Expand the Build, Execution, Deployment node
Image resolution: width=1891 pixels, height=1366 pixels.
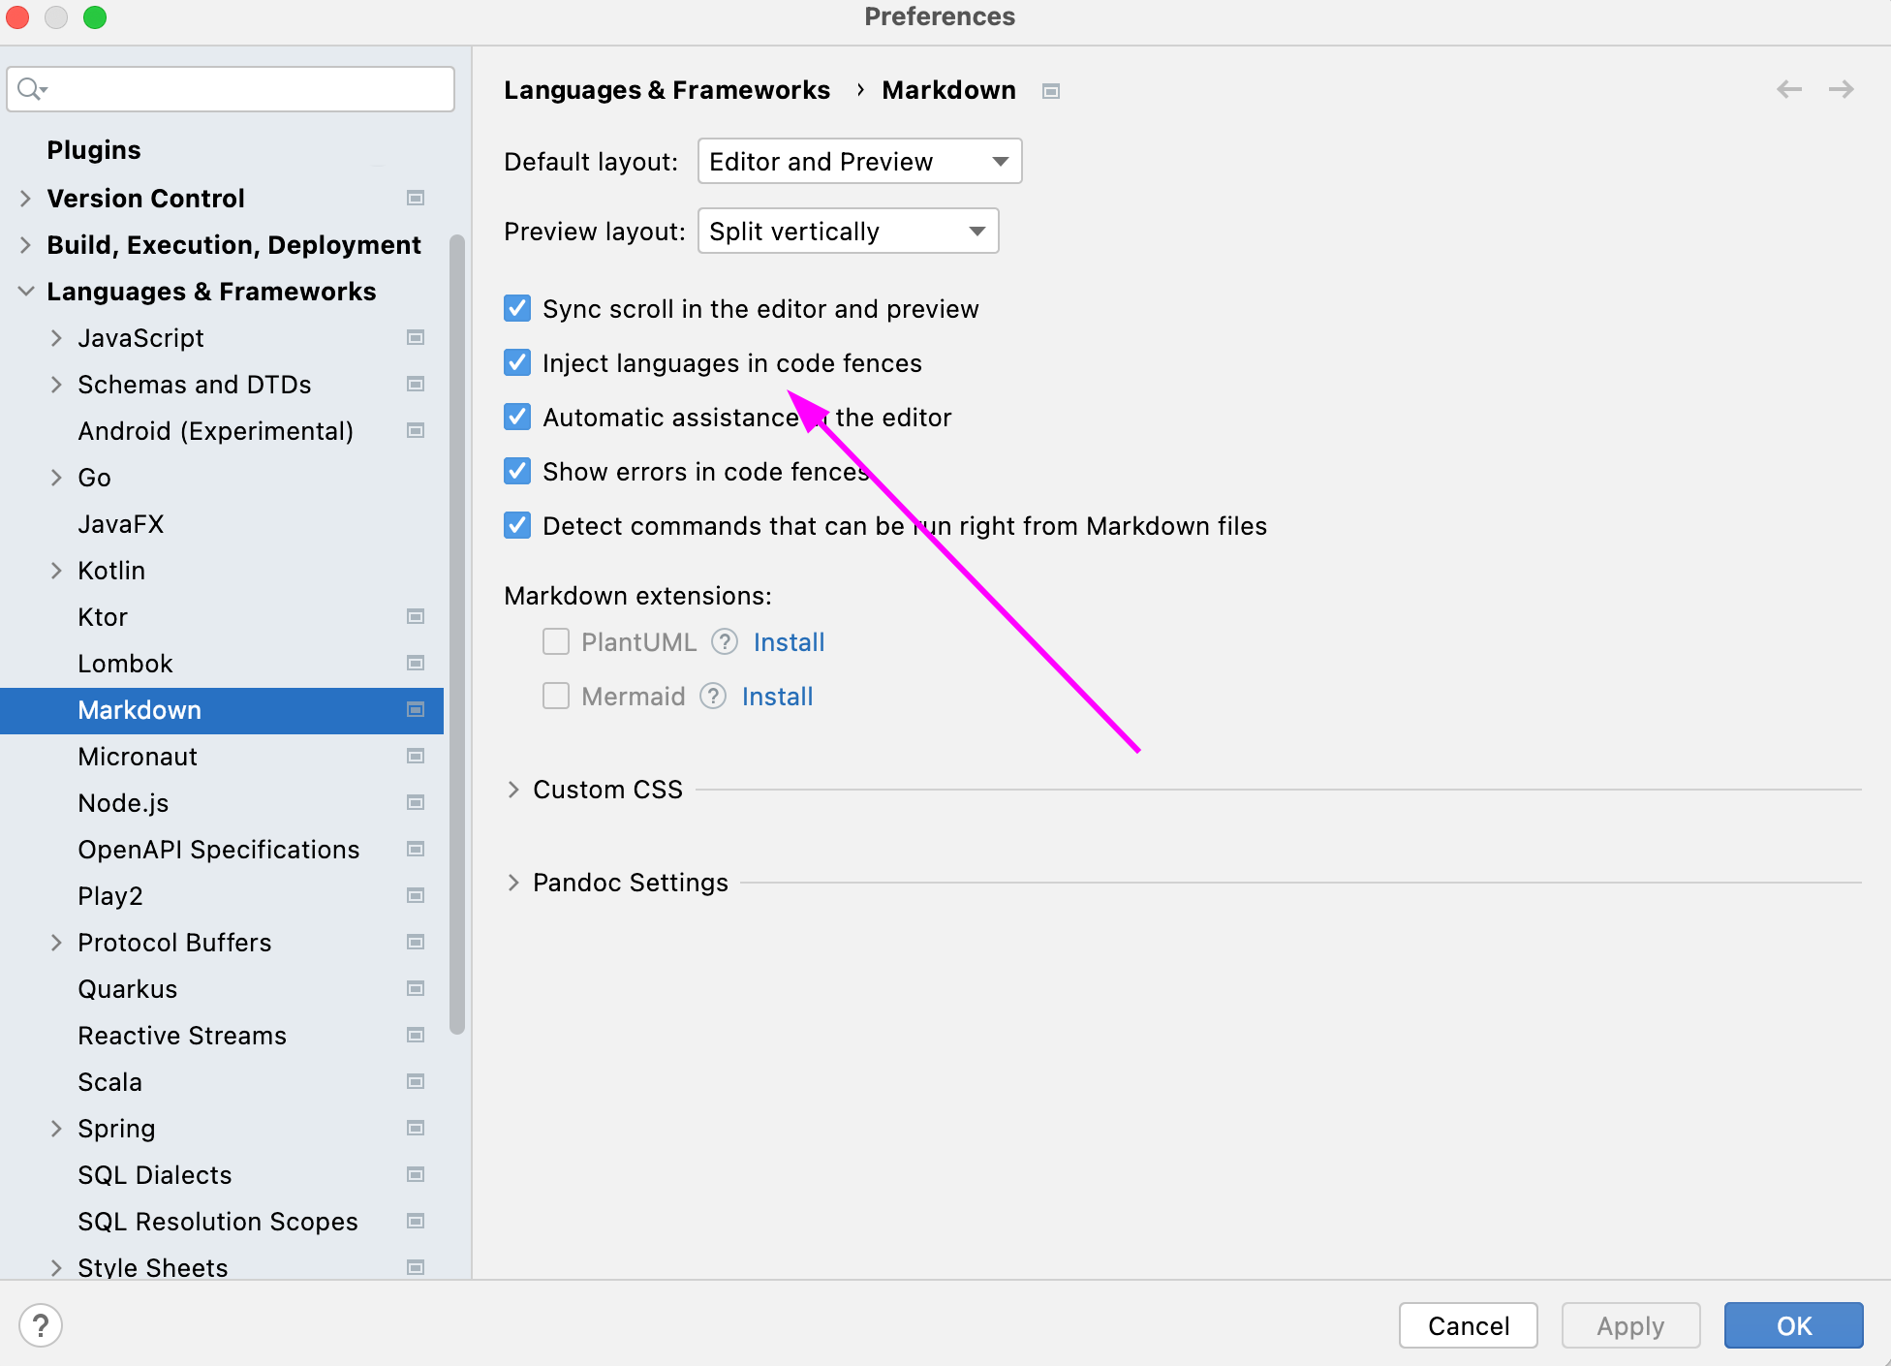25,245
